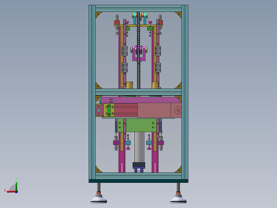Select the orange shaft circle on motor end
Screen dimensions: 277x208
178,110
